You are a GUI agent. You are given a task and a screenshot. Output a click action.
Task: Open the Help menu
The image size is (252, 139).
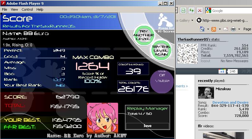pos(40,9)
